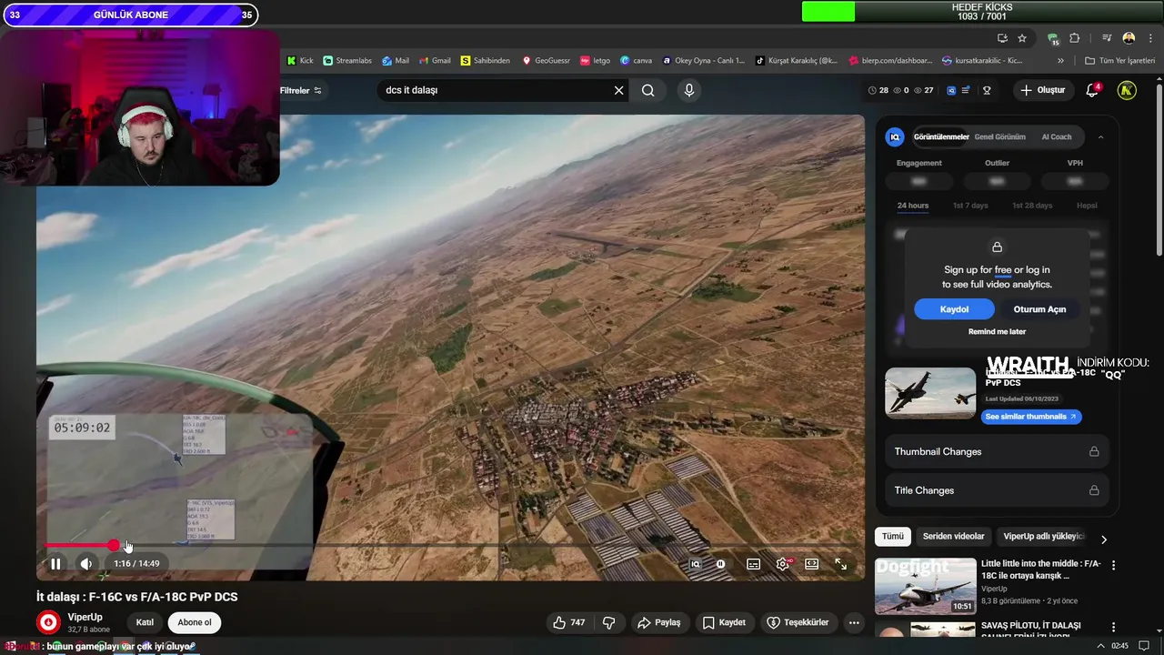Select the 1st 7 days range tab

pos(970,206)
